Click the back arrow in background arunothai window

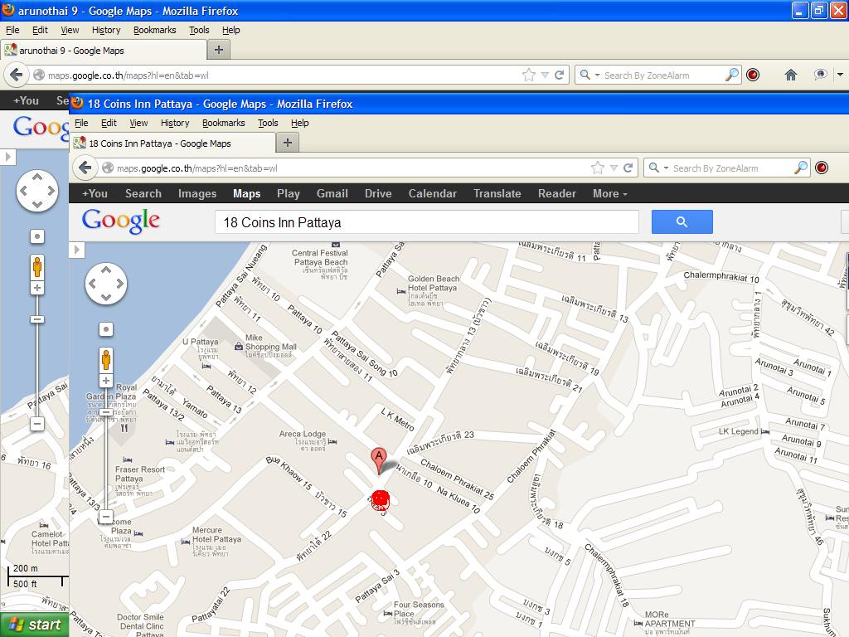[x=17, y=75]
